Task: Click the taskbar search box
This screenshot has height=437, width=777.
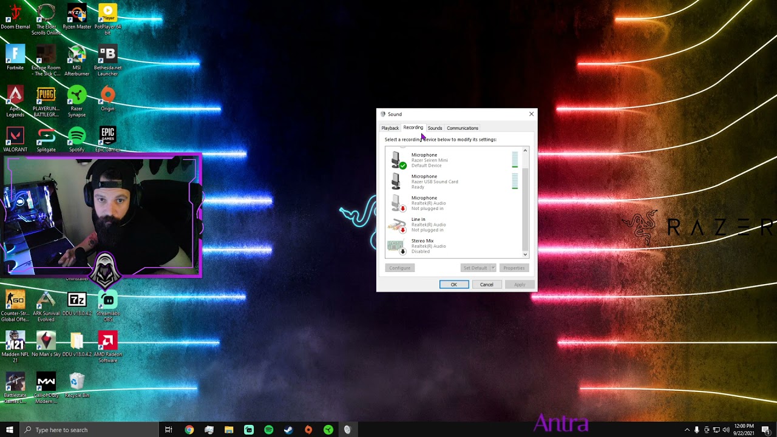Action: tap(88, 430)
